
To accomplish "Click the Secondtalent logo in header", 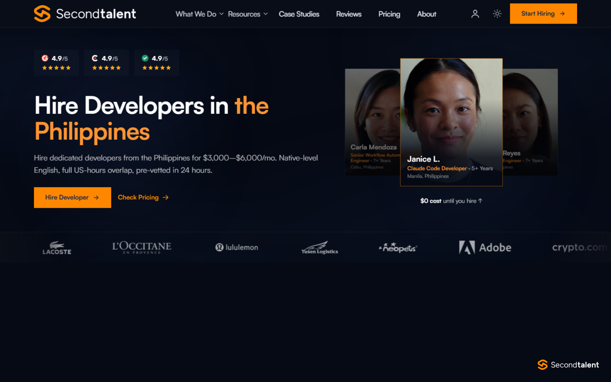I will point(85,14).
